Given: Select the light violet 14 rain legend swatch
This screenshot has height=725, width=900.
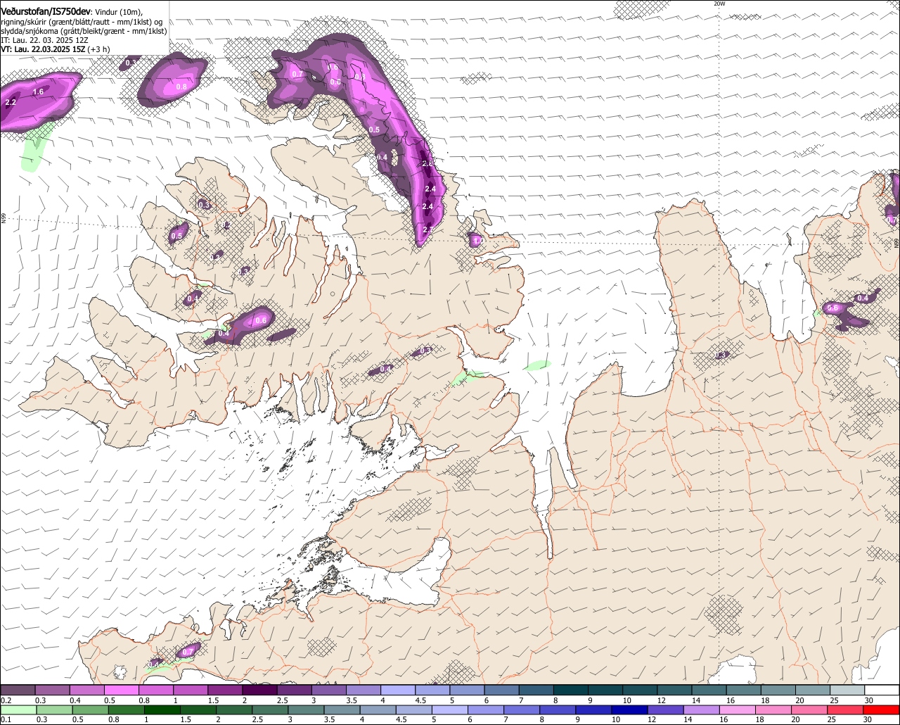Looking at the screenshot, I should click(x=701, y=710).
